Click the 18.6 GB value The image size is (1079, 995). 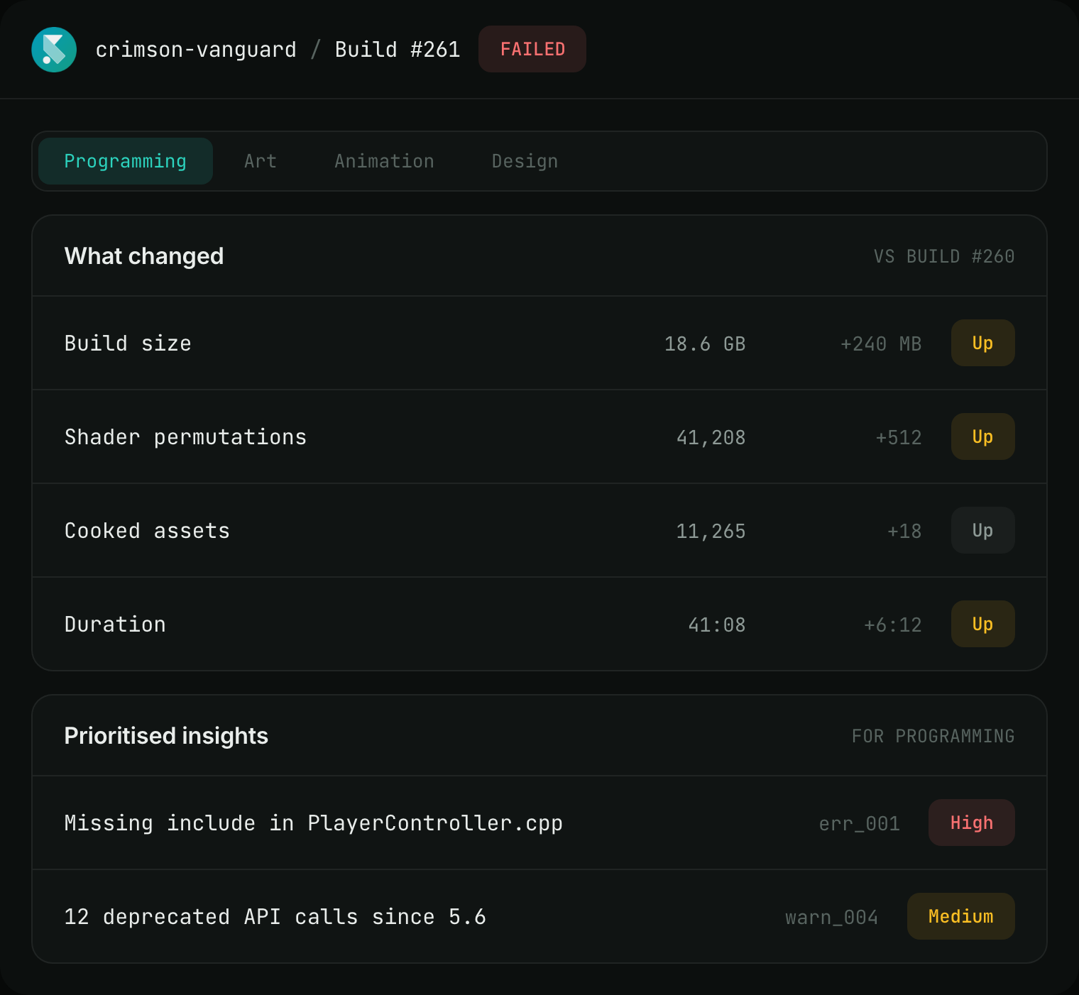[705, 343]
